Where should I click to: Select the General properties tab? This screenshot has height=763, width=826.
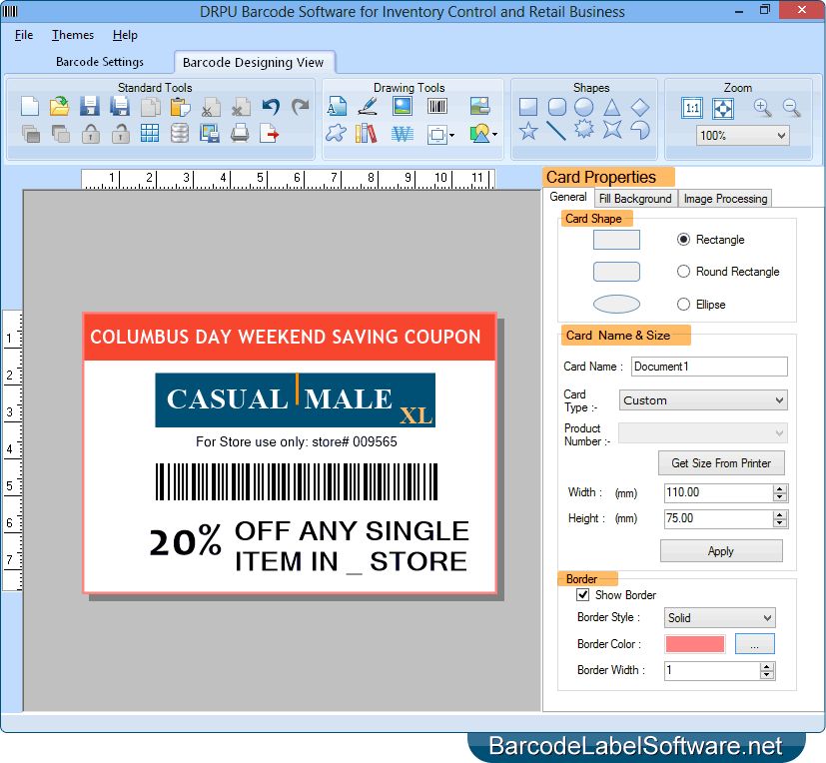pyautogui.click(x=568, y=197)
